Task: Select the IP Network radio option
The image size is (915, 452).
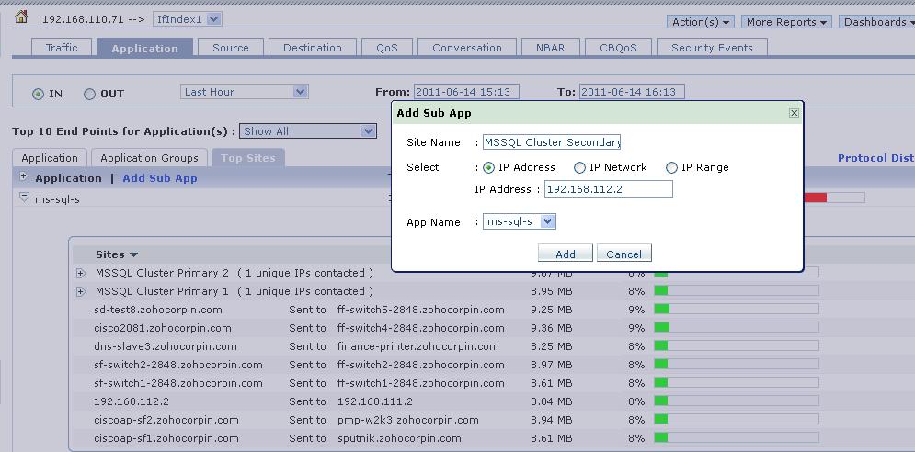Action: [x=579, y=168]
